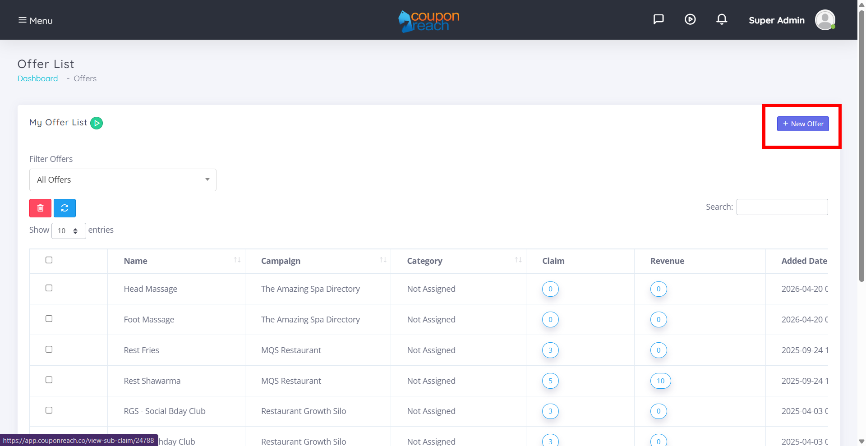The width and height of the screenshot is (866, 446).
Task: Open Rest Shawarma claim count 5
Action: point(550,381)
